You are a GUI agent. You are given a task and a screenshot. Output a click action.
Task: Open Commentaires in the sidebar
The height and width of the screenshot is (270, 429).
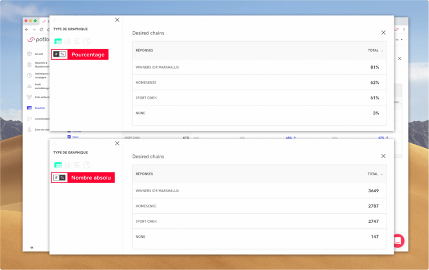[x=38, y=119]
